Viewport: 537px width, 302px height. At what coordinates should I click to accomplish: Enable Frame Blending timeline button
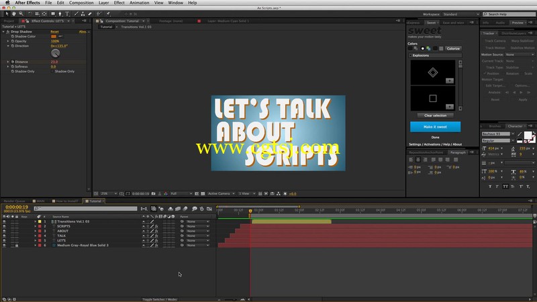pos(178,209)
